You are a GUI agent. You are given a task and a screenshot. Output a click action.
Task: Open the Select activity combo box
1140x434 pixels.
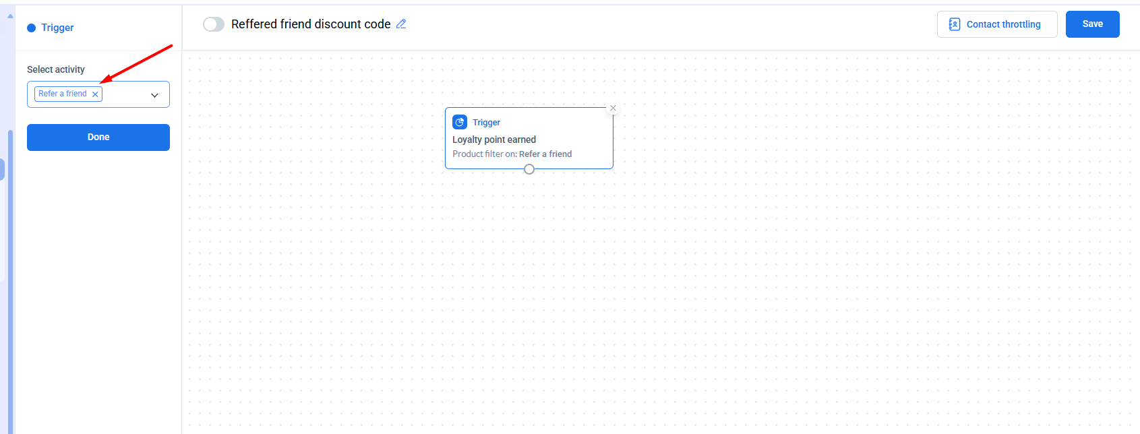click(128, 94)
